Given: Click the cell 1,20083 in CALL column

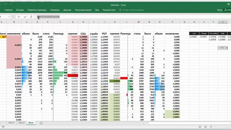Looking at the screenshot, I should [83, 37].
